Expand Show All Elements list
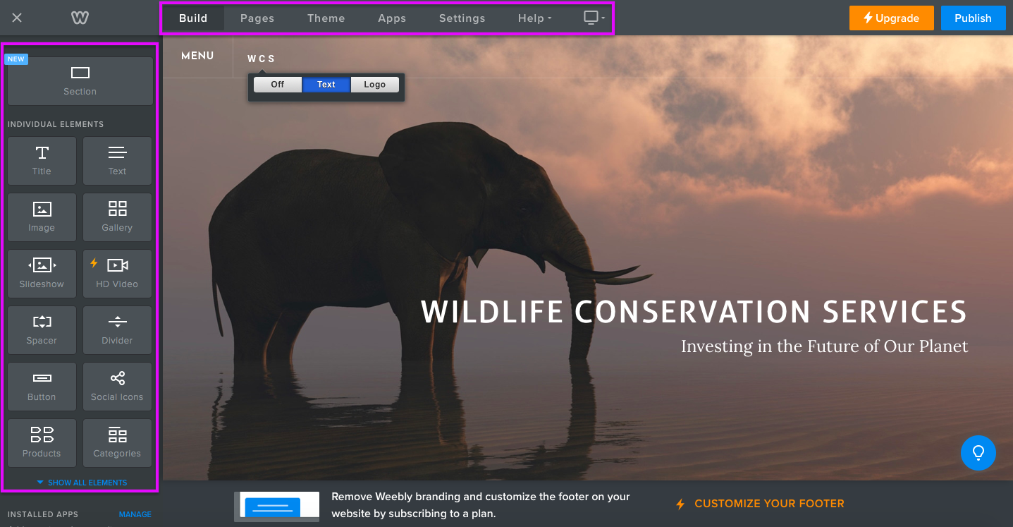The height and width of the screenshot is (527, 1013). click(x=82, y=483)
